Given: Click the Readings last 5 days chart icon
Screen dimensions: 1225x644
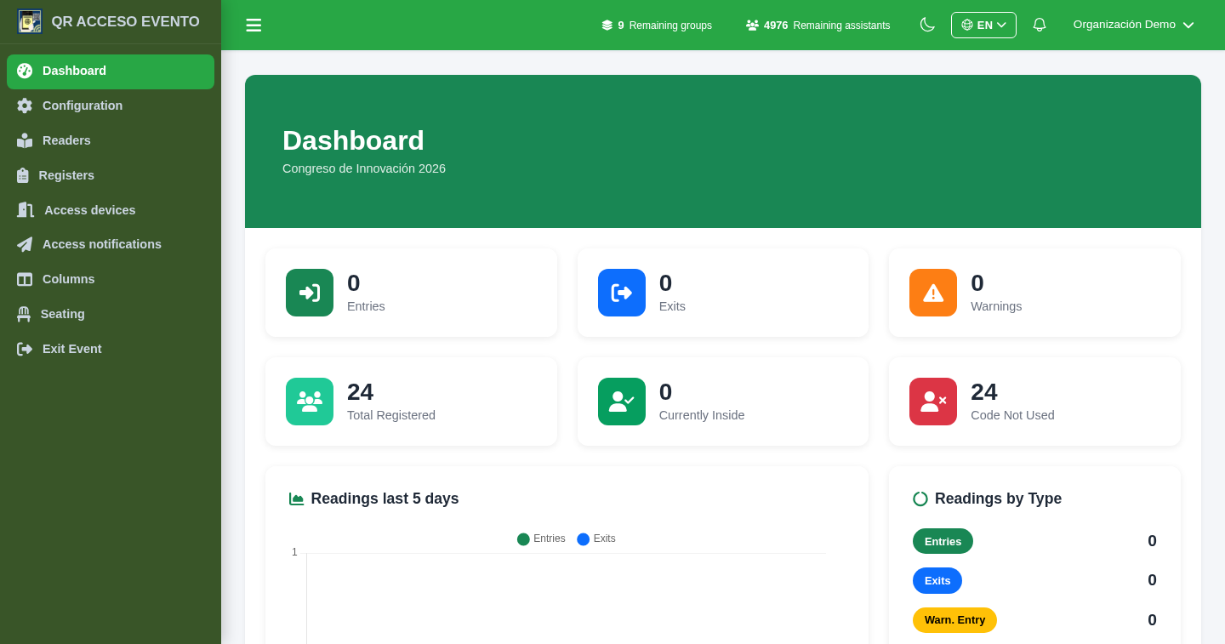Looking at the screenshot, I should pyautogui.click(x=296, y=499).
